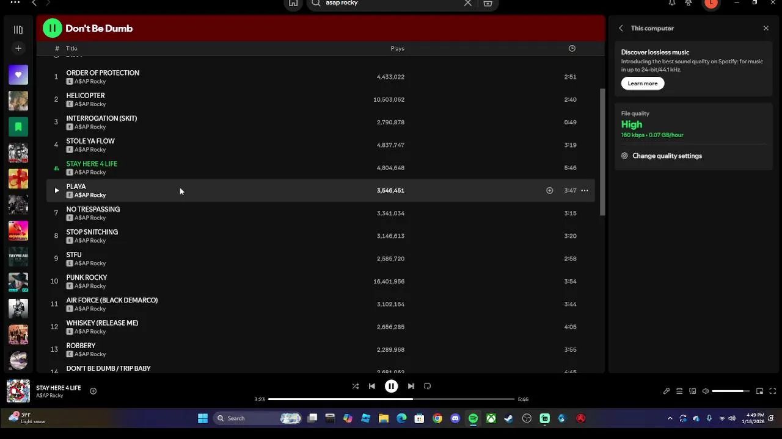Go to Spotify Home icon

293,3
